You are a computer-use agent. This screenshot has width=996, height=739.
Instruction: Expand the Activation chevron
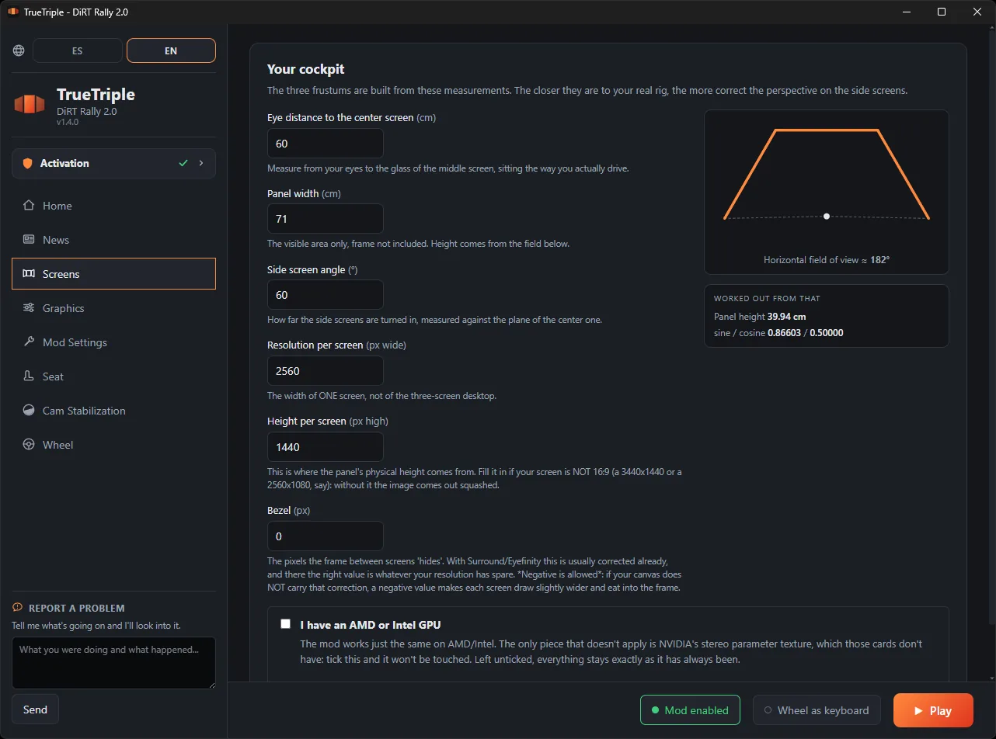point(201,163)
